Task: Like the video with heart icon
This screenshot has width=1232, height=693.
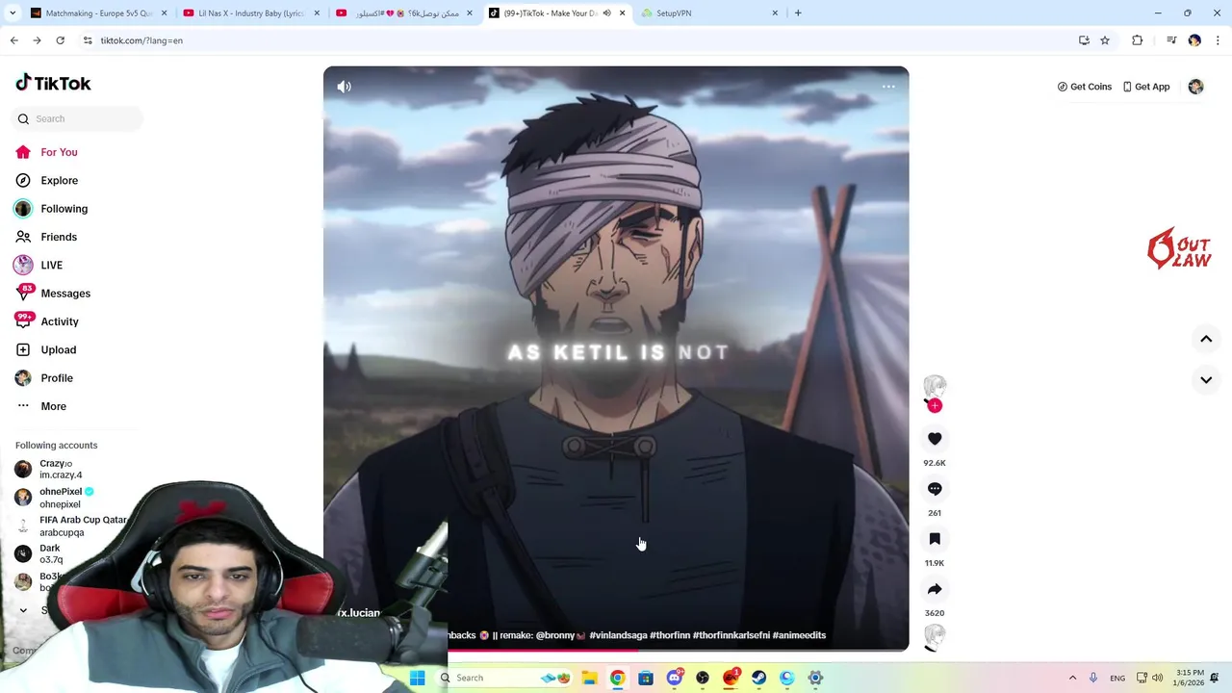Action: coord(935,439)
